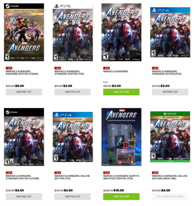The height and width of the screenshot is (206, 195).
Task: Join waiting list for PS5 Standard Edition
Action: (73, 92)
